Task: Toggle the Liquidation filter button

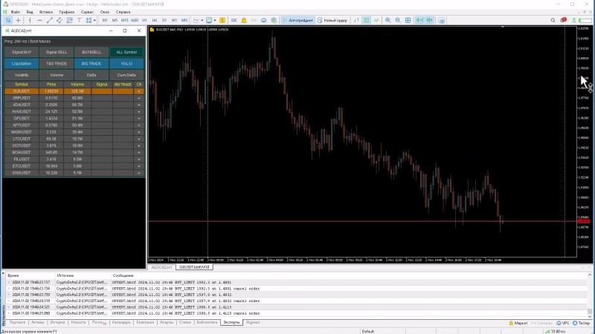Action: [22, 64]
